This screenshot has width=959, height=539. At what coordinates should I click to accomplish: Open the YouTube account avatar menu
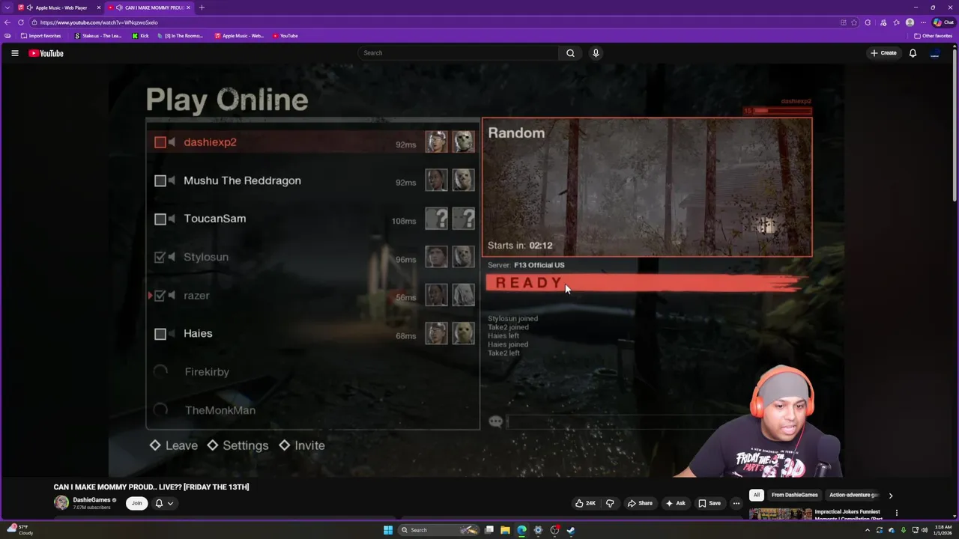point(935,53)
